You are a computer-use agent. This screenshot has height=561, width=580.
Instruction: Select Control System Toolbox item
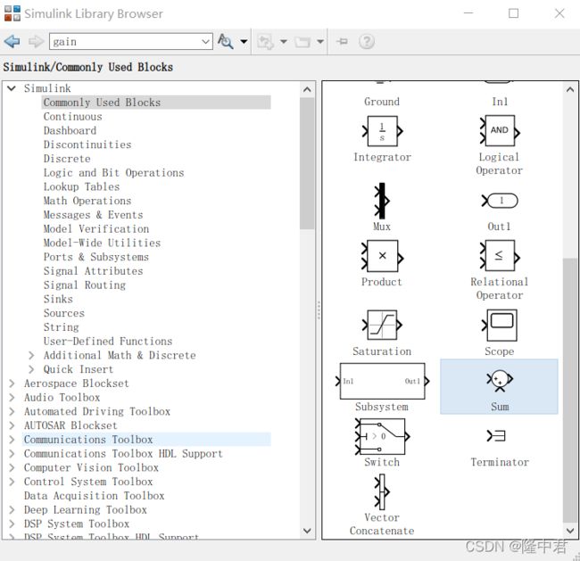tap(88, 482)
